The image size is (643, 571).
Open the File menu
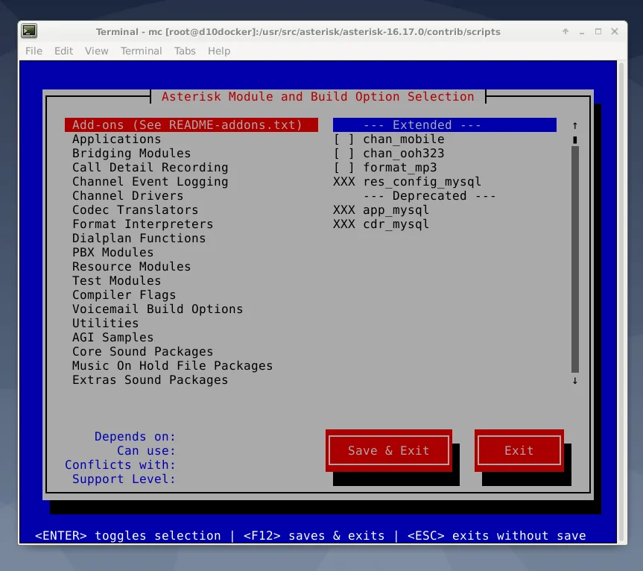[34, 51]
